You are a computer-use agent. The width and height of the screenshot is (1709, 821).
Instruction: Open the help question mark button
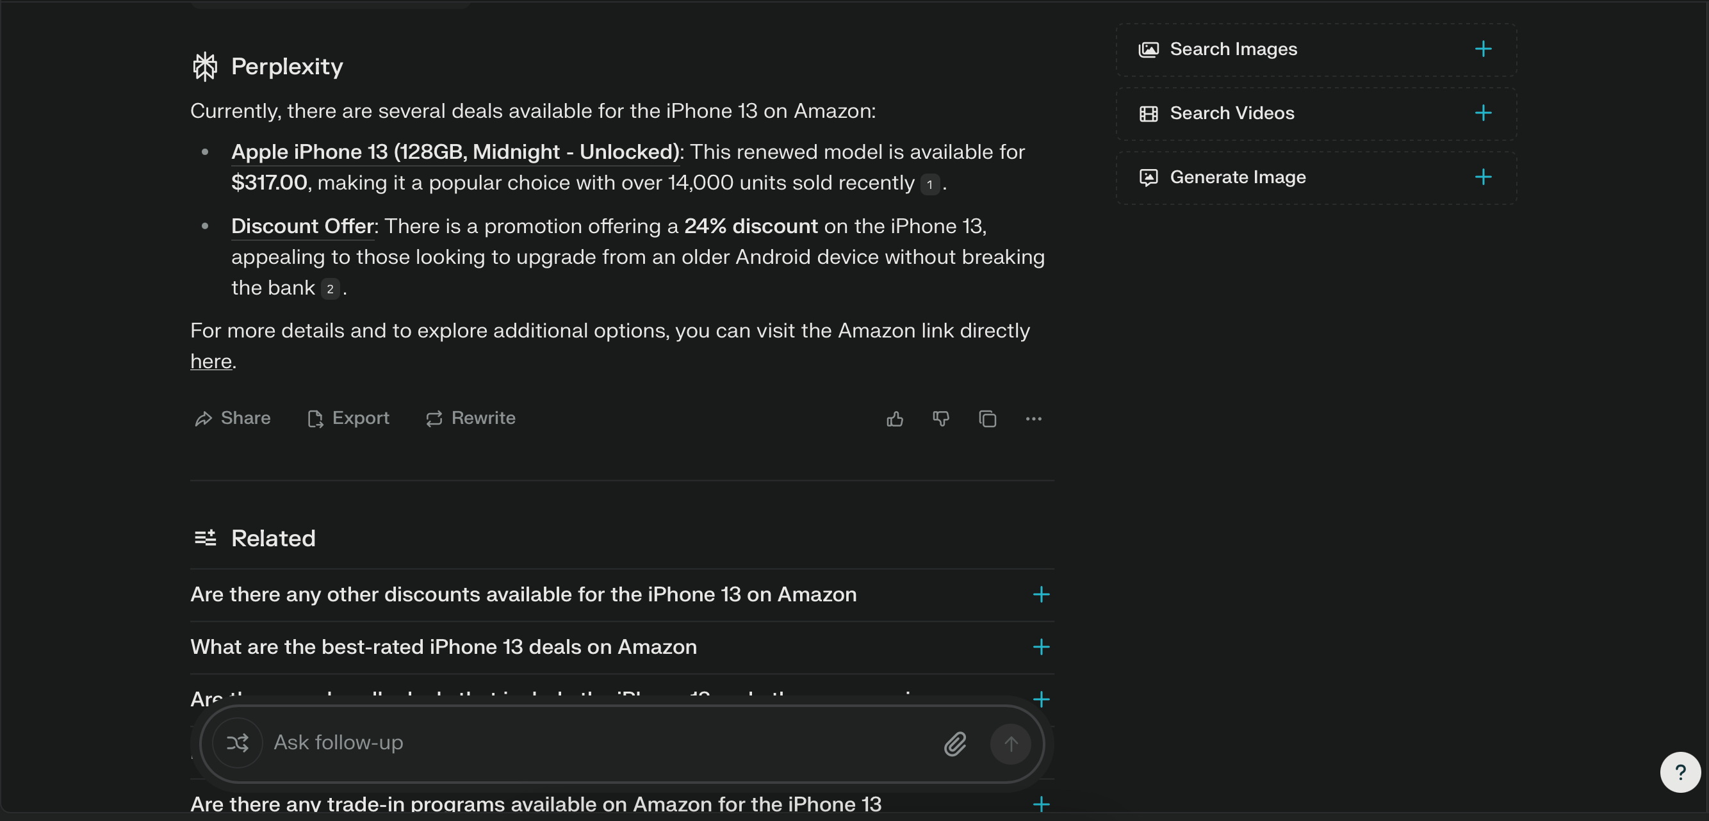coord(1680,772)
